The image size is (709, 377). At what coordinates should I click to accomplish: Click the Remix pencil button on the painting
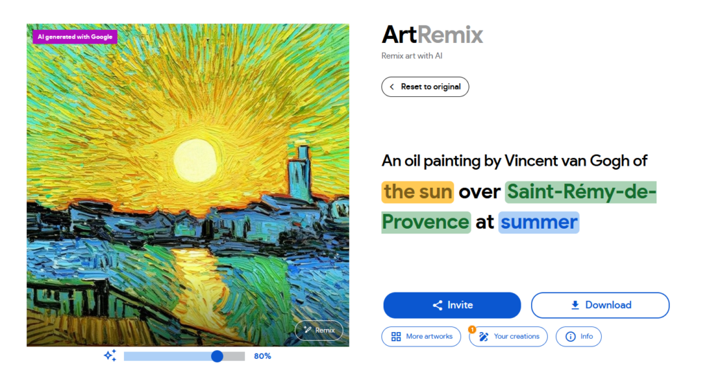[318, 330]
